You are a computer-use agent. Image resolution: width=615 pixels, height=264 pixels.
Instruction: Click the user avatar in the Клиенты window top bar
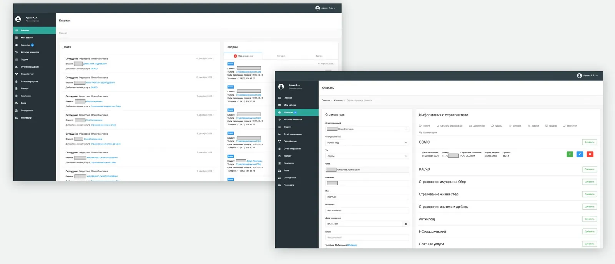click(579, 76)
